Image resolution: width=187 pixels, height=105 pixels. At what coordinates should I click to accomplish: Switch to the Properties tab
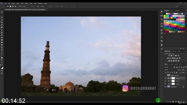click(171, 64)
